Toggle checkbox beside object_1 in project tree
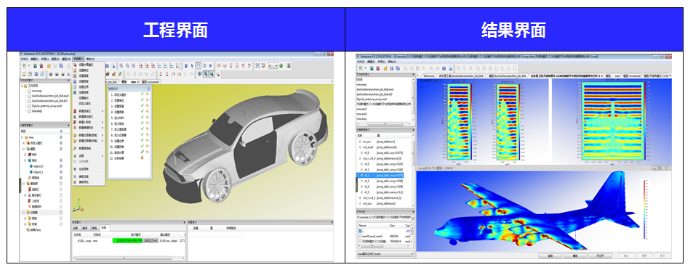The height and width of the screenshot is (270, 693). pos(61,172)
